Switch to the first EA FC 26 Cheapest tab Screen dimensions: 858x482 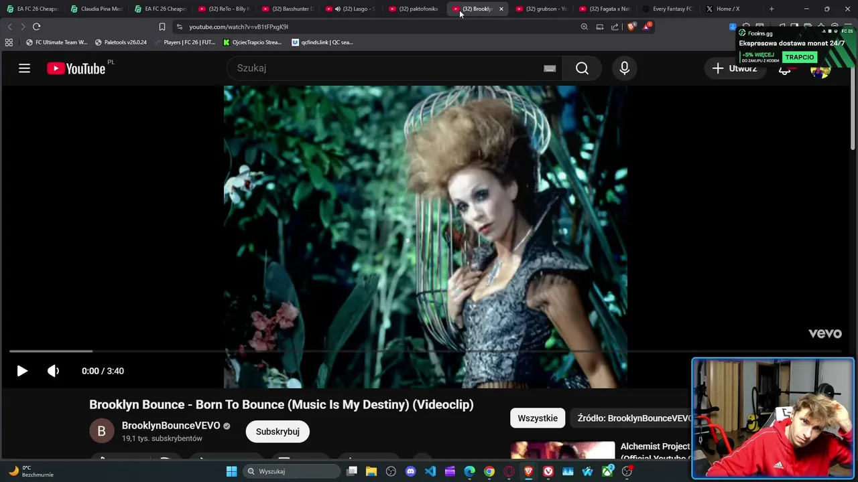32,9
